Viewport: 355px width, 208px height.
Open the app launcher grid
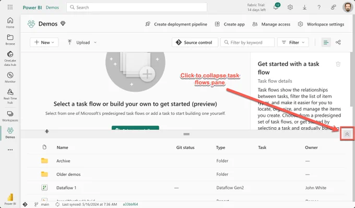tap(10, 7)
